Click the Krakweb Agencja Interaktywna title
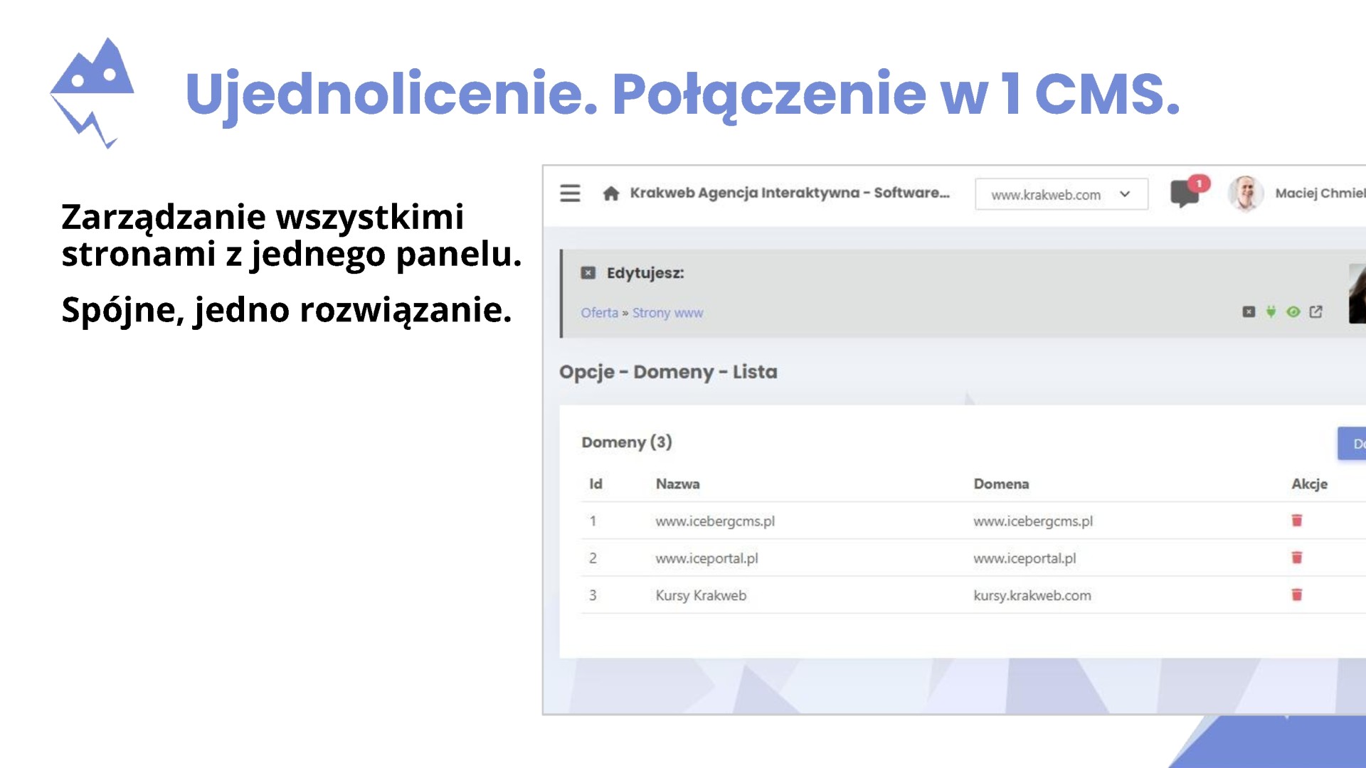This screenshot has width=1366, height=768. point(790,193)
